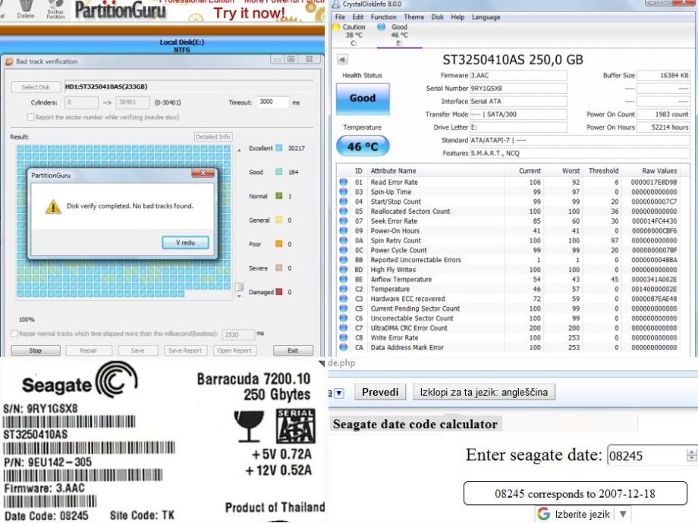Click the Seagate date input stepper arrows

pyautogui.click(x=690, y=456)
